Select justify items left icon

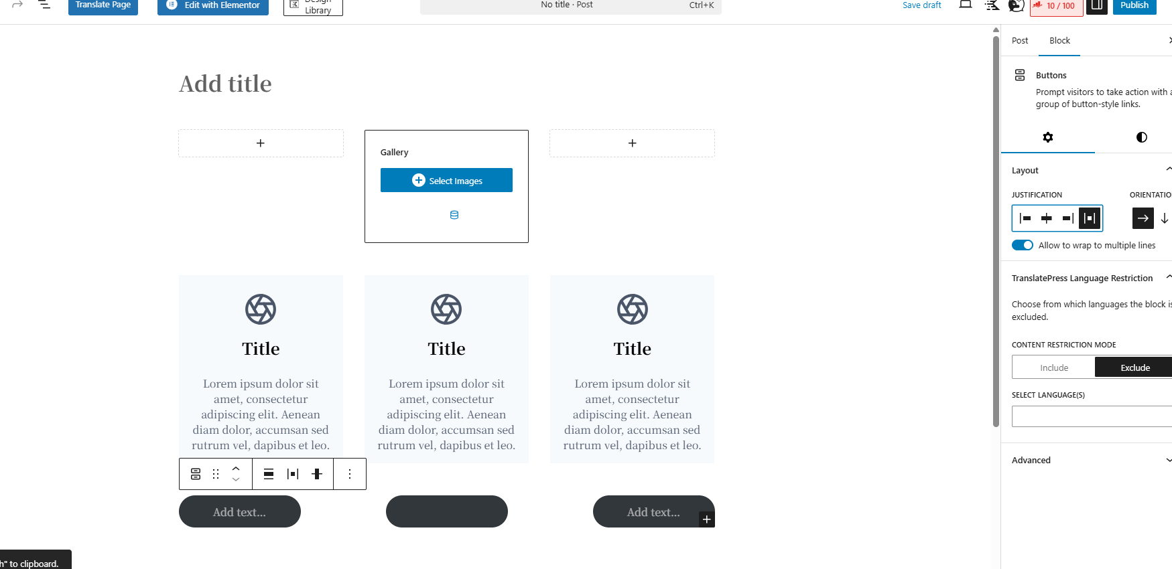pos(1025,218)
